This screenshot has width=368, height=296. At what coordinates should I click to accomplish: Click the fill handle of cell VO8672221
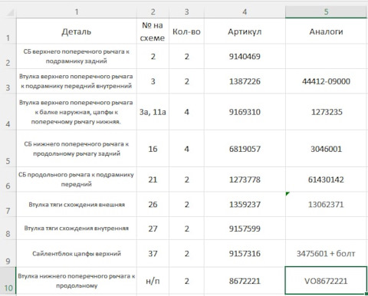coord(366,294)
